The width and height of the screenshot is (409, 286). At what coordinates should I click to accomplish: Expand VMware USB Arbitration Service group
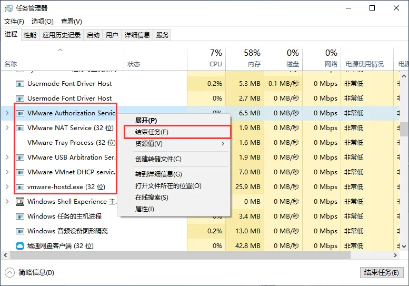[7, 157]
